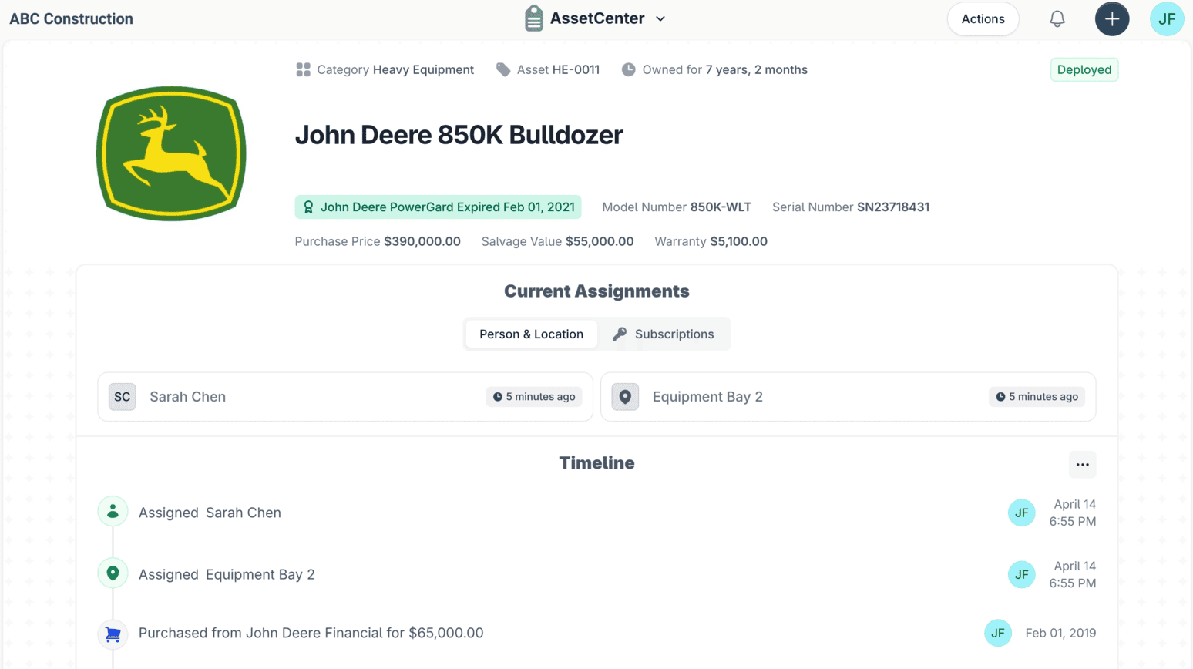Screen dimensions: 1193x669
Task: Click the Deployed status badge
Action: point(1084,69)
